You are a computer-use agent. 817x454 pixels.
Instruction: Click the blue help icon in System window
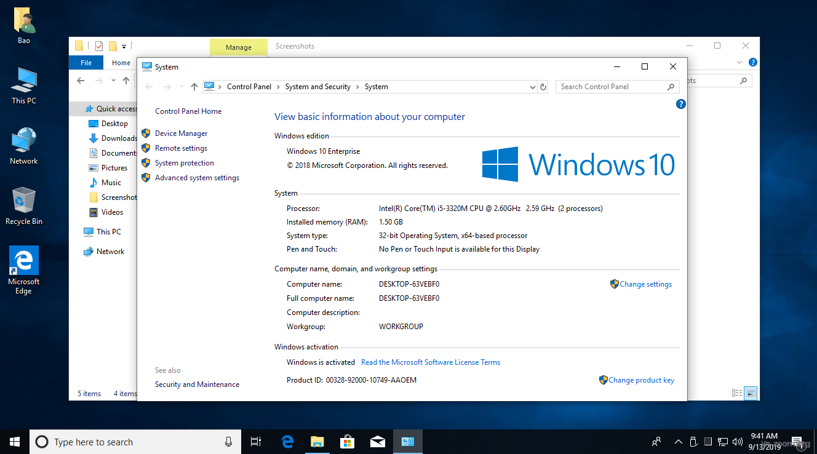pyautogui.click(x=680, y=104)
